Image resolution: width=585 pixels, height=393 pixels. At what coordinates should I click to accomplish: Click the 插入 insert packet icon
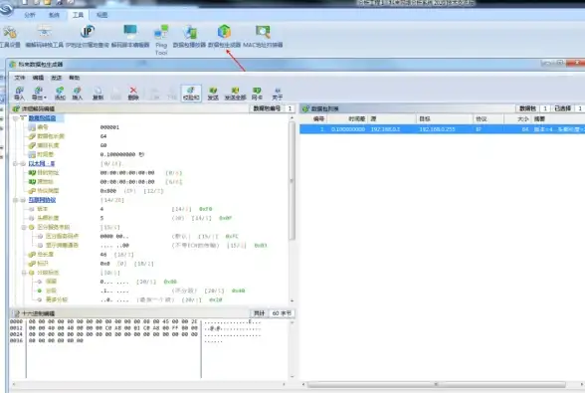(78, 94)
